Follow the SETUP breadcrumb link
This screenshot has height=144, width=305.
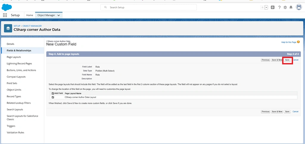[17, 26]
